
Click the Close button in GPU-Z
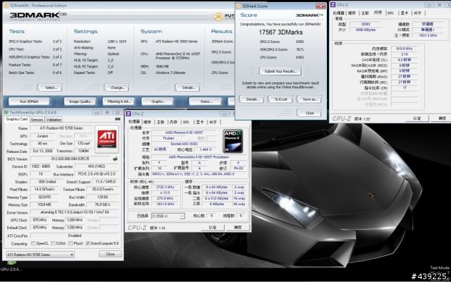(x=110, y=254)
